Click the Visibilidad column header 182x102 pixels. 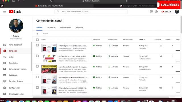tap(96, 40)
